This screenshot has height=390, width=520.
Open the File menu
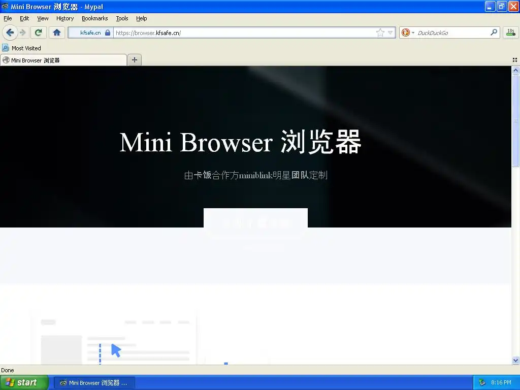(8, 18)
